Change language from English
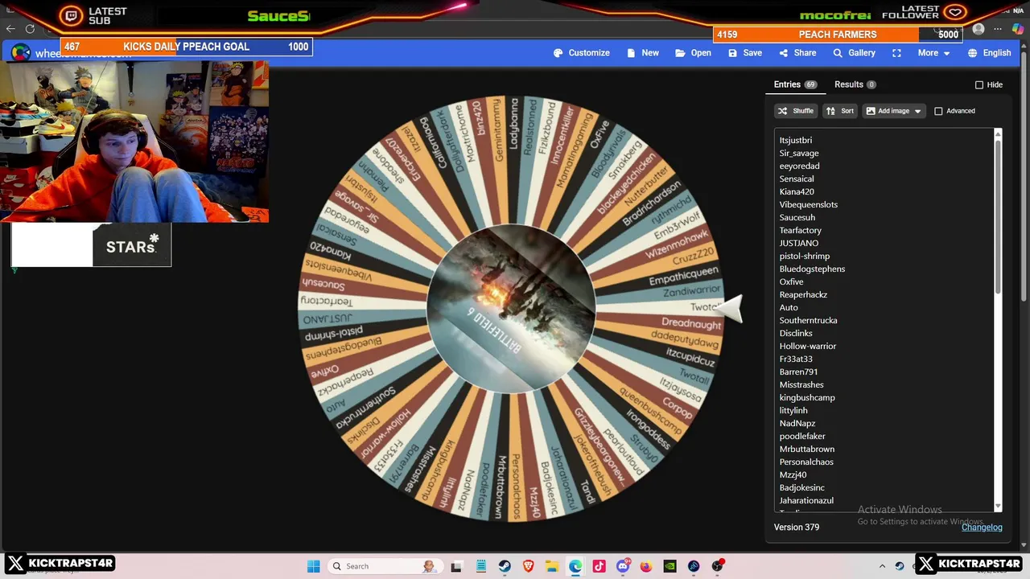The image size is (1030, 579). (x=989, y=53)
